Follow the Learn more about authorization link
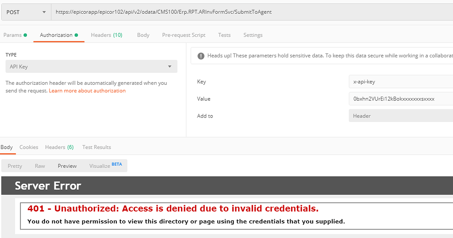The height and width of the screenshot is (238, 453). pyautogui.click(x=87, y=91)
